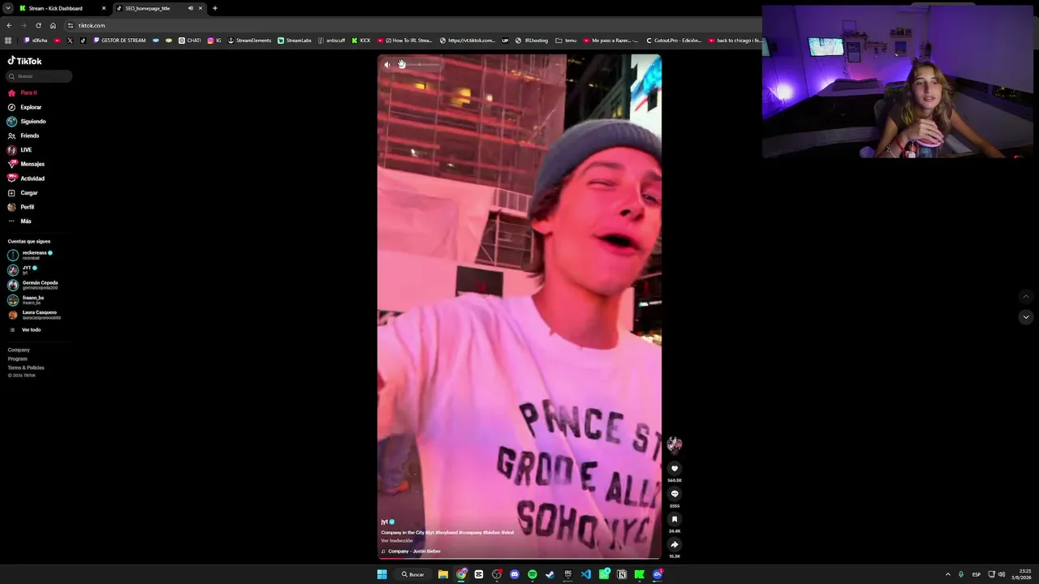Open the reckereans followed account
Image resolution: width=1039 pixels, height=584 pixels.
coord(31,255)
